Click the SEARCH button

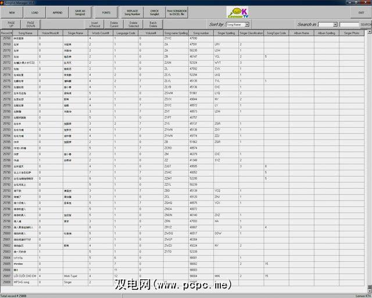tap(366, 24)
